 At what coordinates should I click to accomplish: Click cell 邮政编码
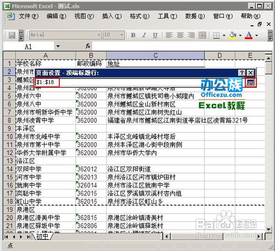coord(91,64)
